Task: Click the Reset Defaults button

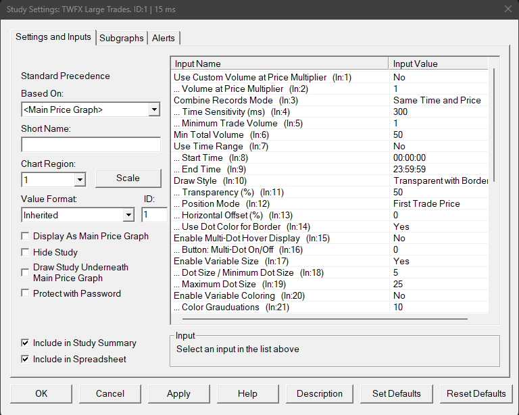Action: pos(476,393)
